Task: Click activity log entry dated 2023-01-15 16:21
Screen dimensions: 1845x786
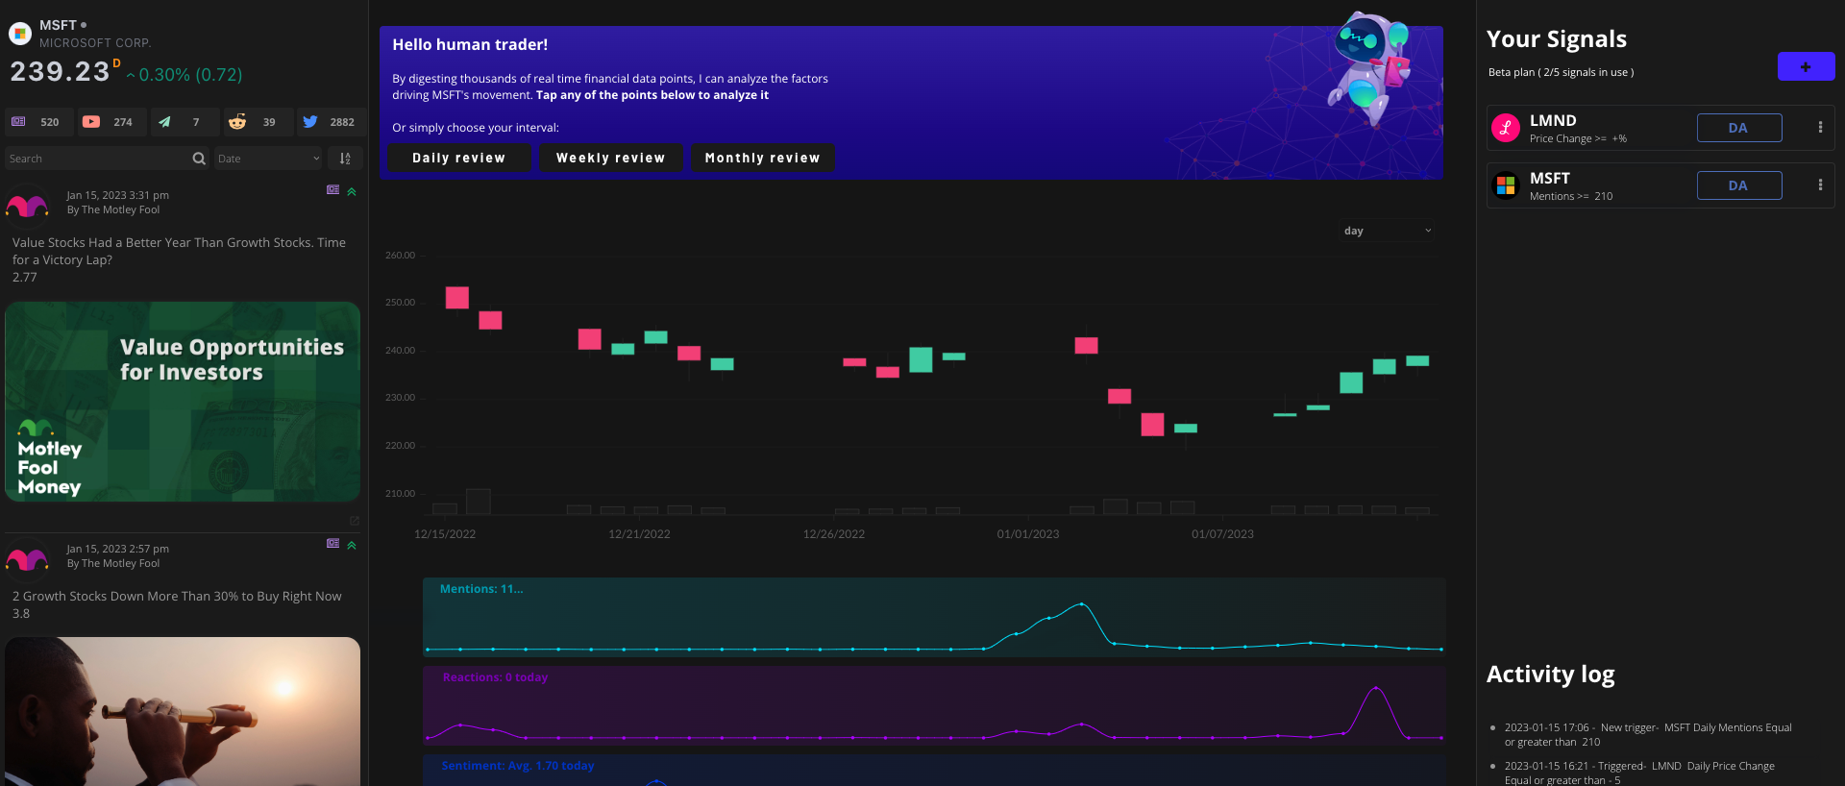Action: [1639, 774]
